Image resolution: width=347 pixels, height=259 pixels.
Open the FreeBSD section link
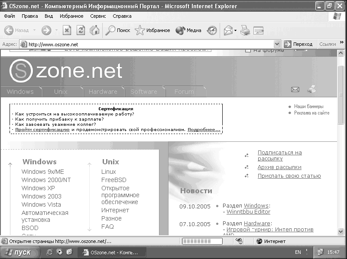pyautogui.click(x=114, y=180)
